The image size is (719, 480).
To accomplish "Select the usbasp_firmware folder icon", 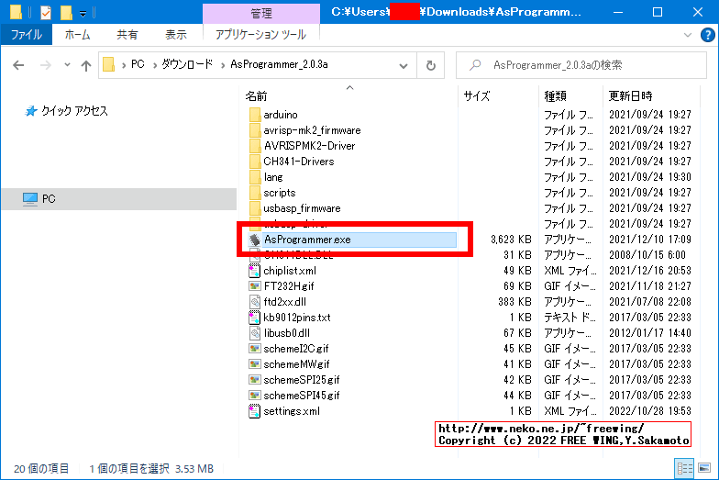I will point(255,208).
